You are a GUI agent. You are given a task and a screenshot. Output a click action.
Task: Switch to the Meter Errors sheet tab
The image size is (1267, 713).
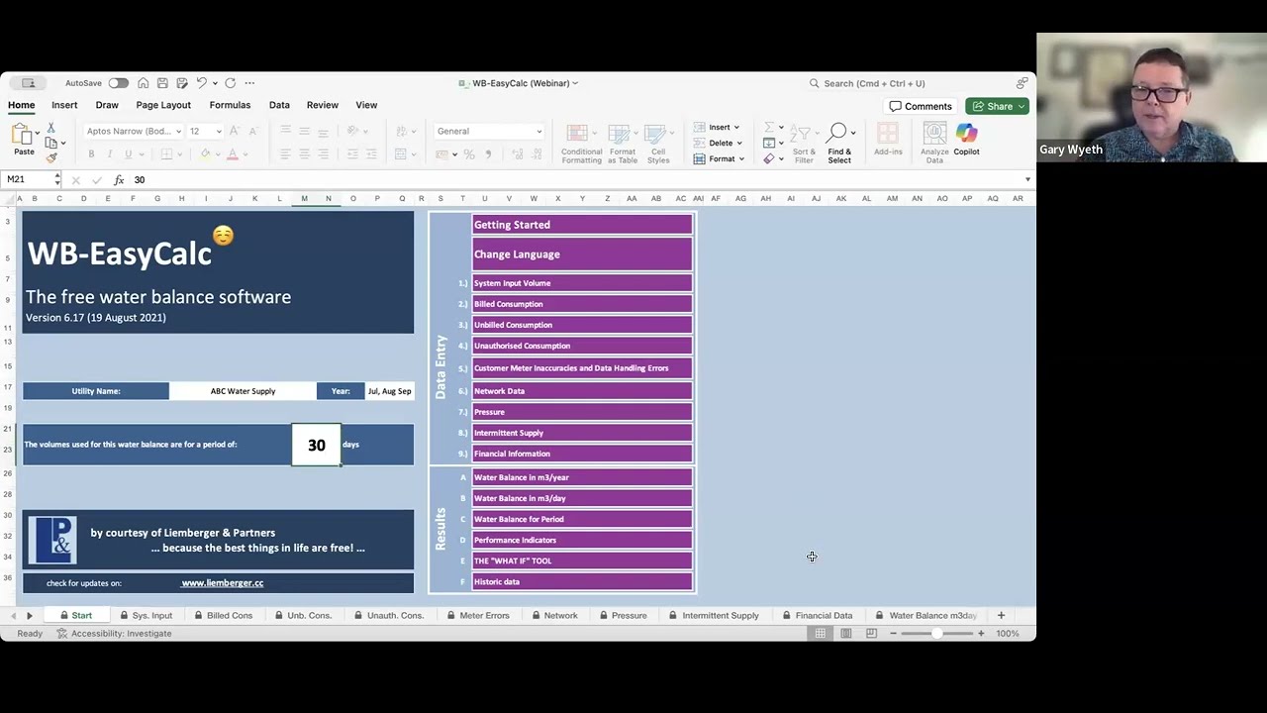478,616
